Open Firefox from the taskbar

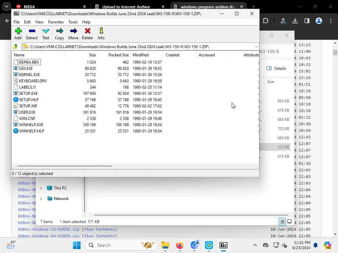coord(180,245)
